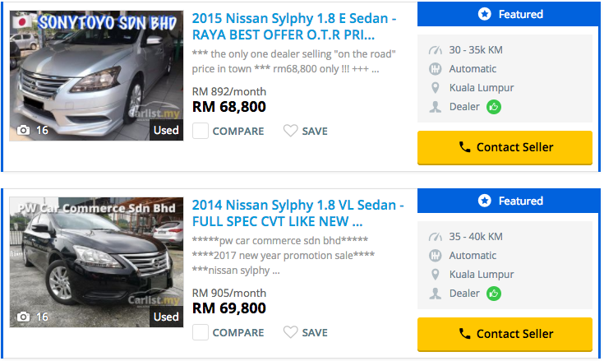
Task: Contact seller of RM 69,800 Sylphy
Action: point(505,334)
